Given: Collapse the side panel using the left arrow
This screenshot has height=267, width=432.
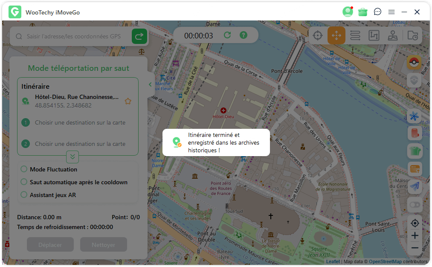Looking at the screenshot, I should [x=150, y=84].
